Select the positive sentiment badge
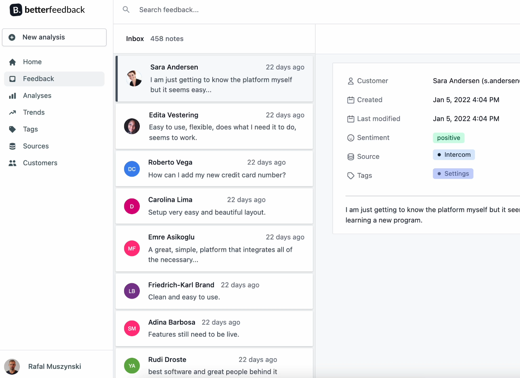520x378 pixels. 448,137
